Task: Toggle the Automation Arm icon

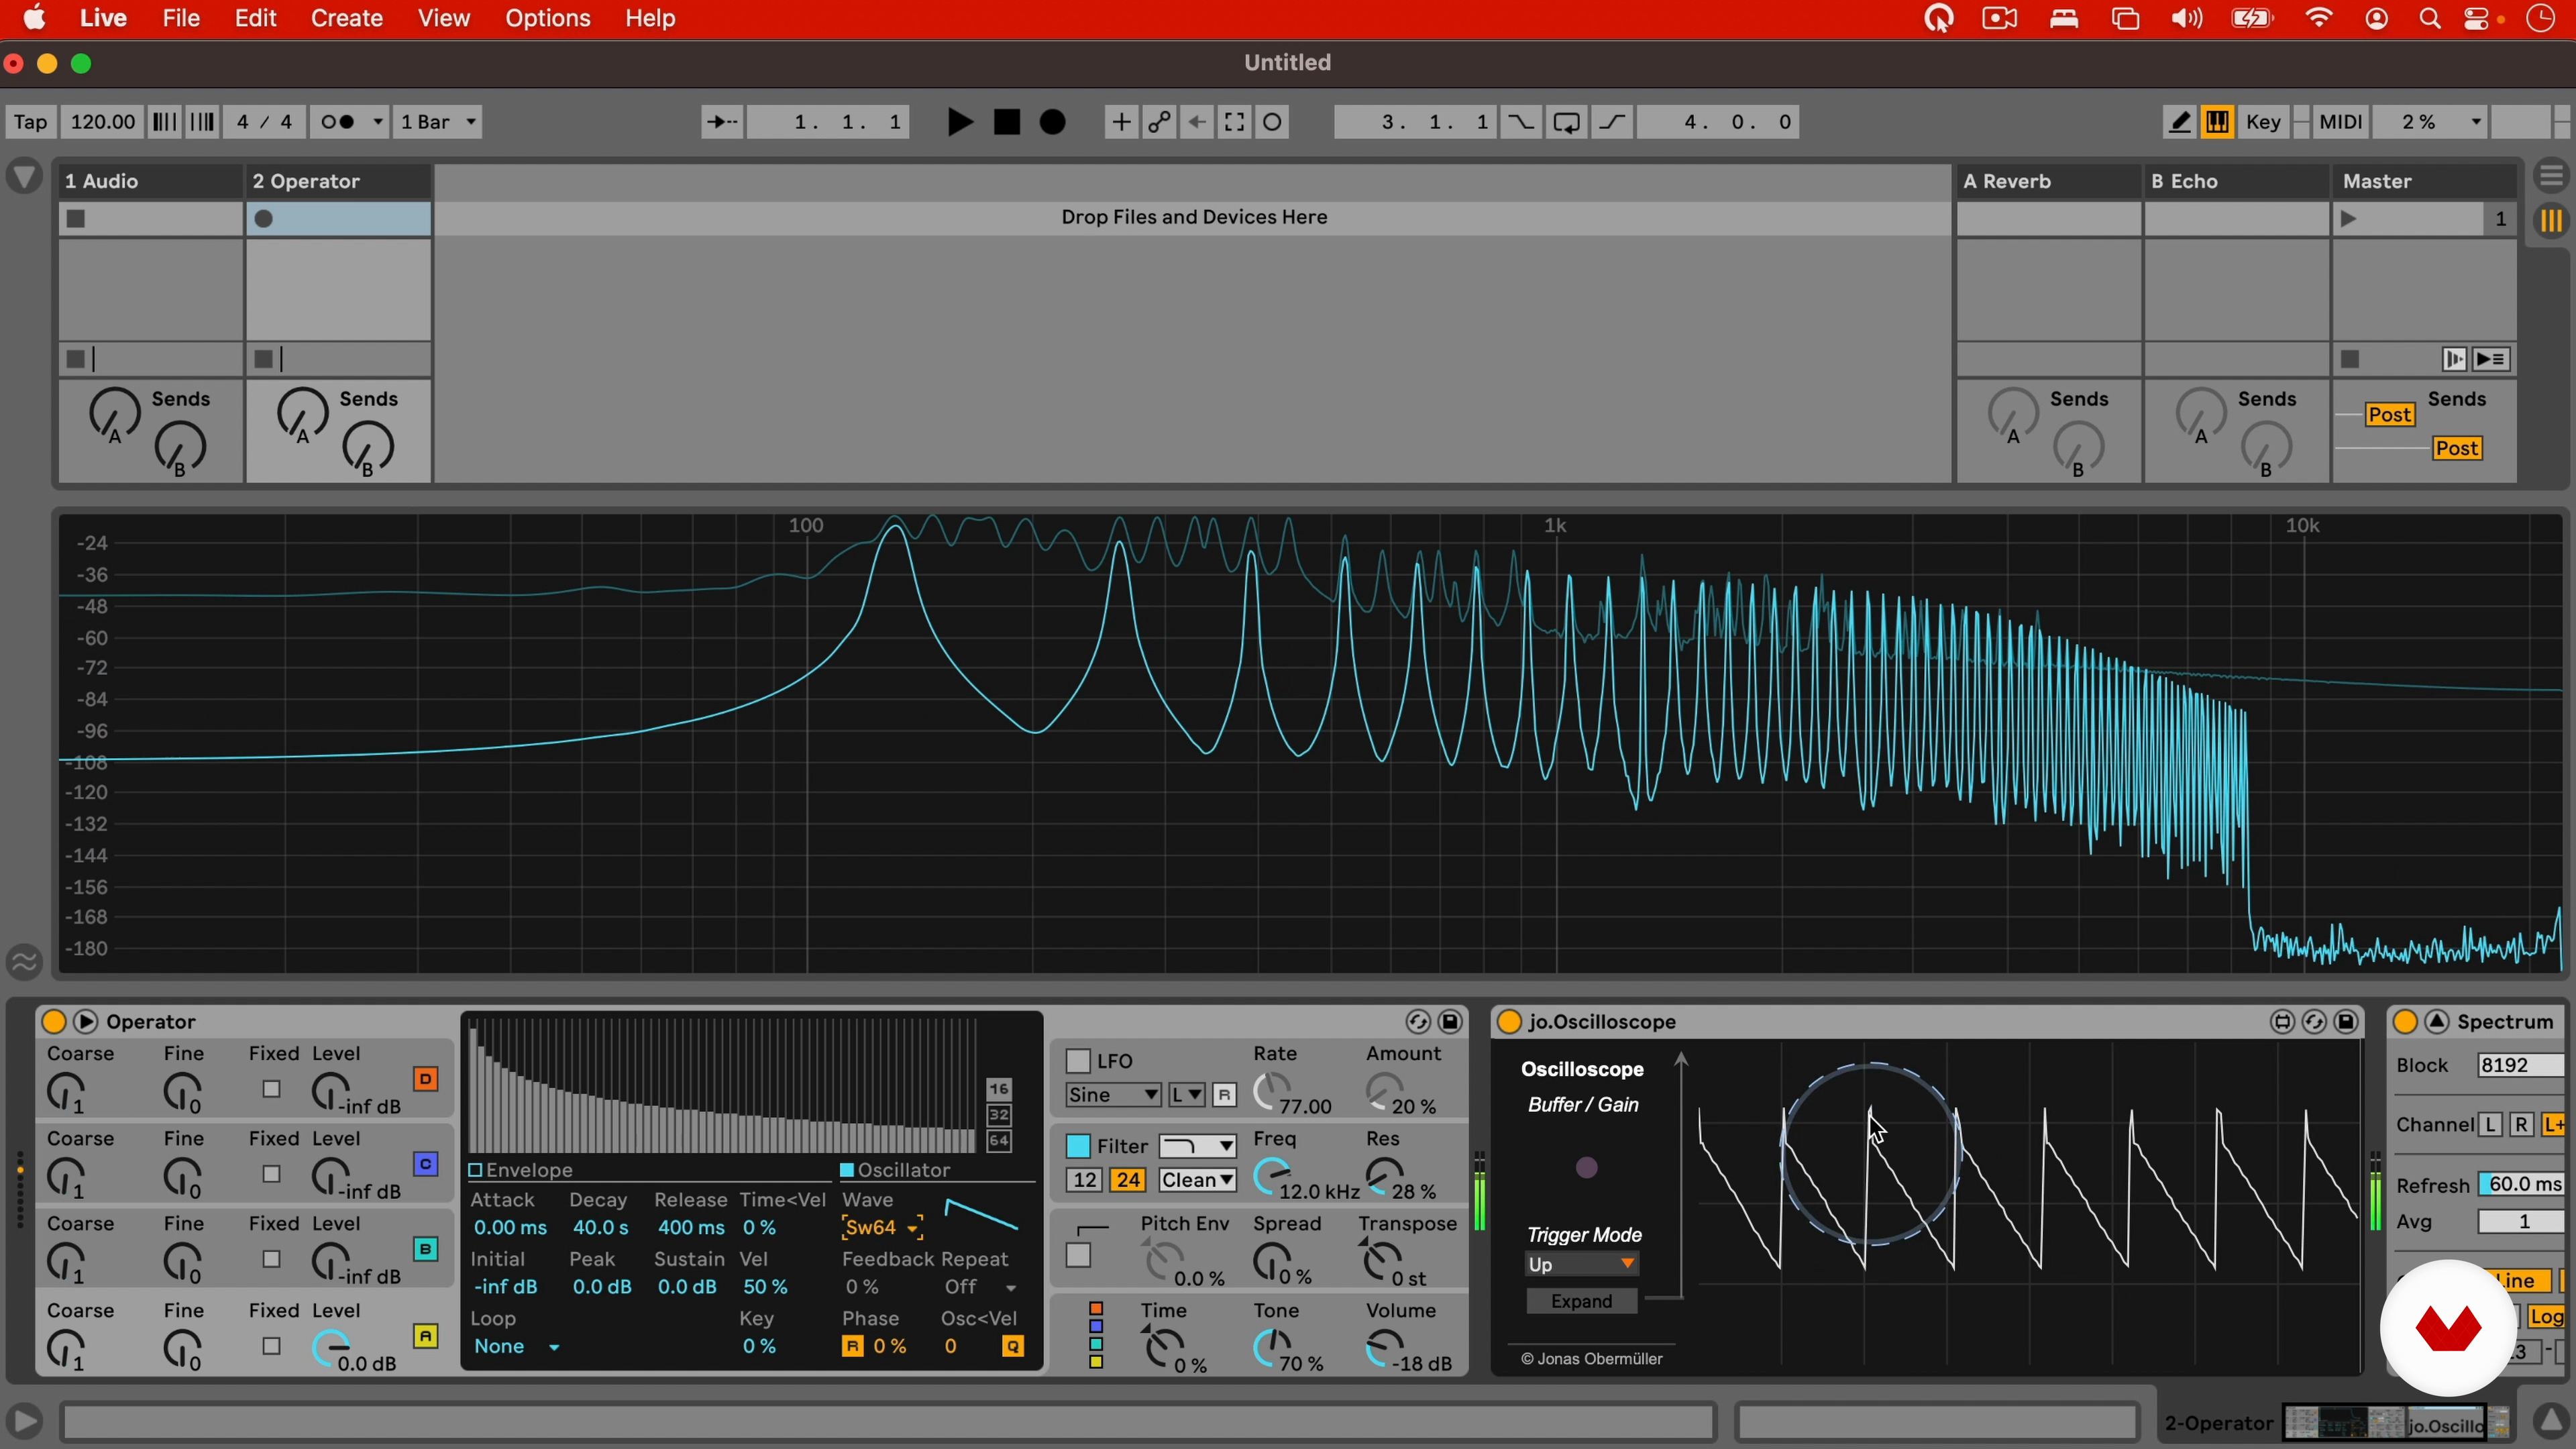Action: click(1159, 122)
